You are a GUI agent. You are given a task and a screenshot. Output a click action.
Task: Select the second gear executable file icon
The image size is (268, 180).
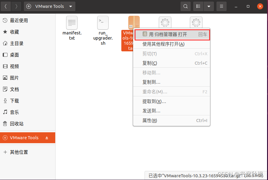coord(196,22)
